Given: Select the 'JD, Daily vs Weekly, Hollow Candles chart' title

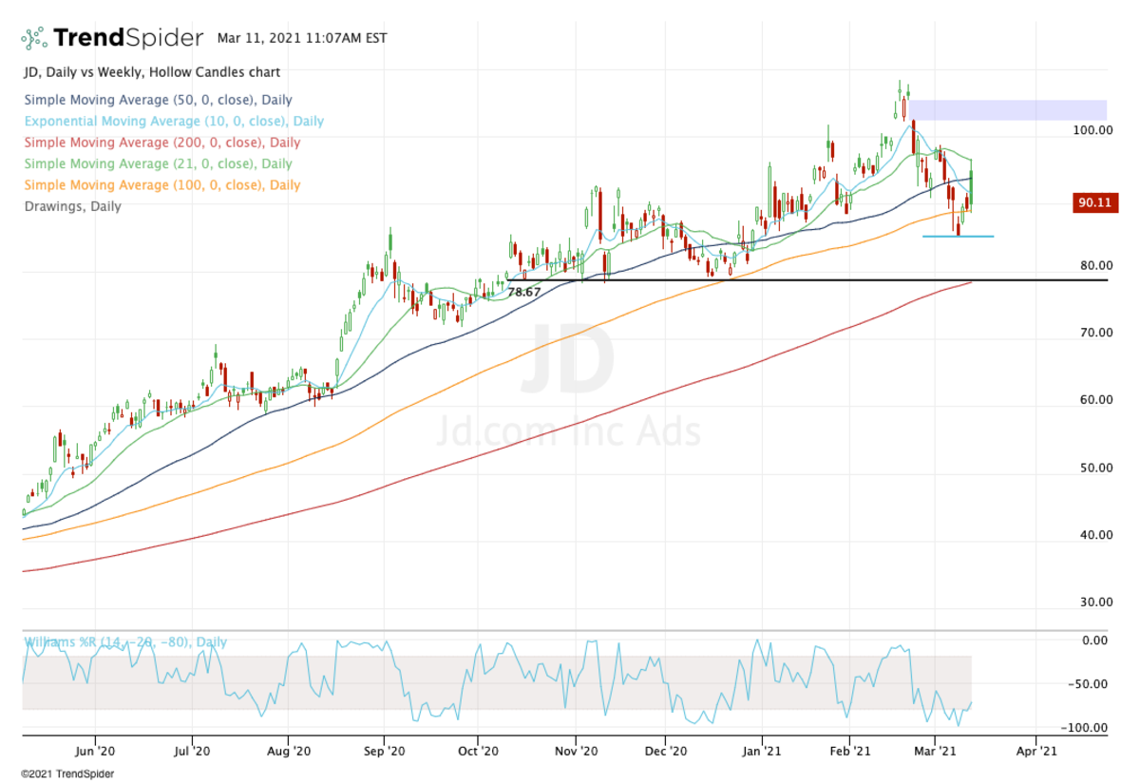Looking at the screenshot, I should coord(152,72).
